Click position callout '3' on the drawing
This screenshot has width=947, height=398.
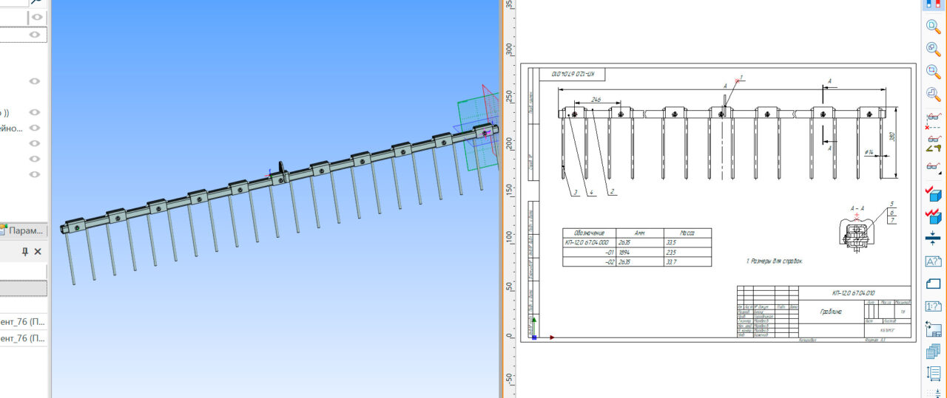pyautogui.click(x=574, y=192)
